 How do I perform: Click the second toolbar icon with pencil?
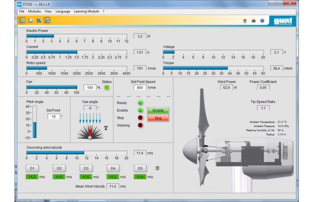[x=31, y=20]
